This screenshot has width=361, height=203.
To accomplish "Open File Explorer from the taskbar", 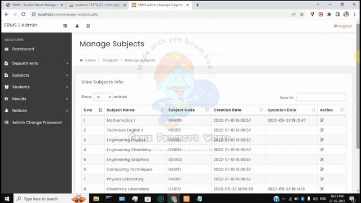I will coord(96,198).
